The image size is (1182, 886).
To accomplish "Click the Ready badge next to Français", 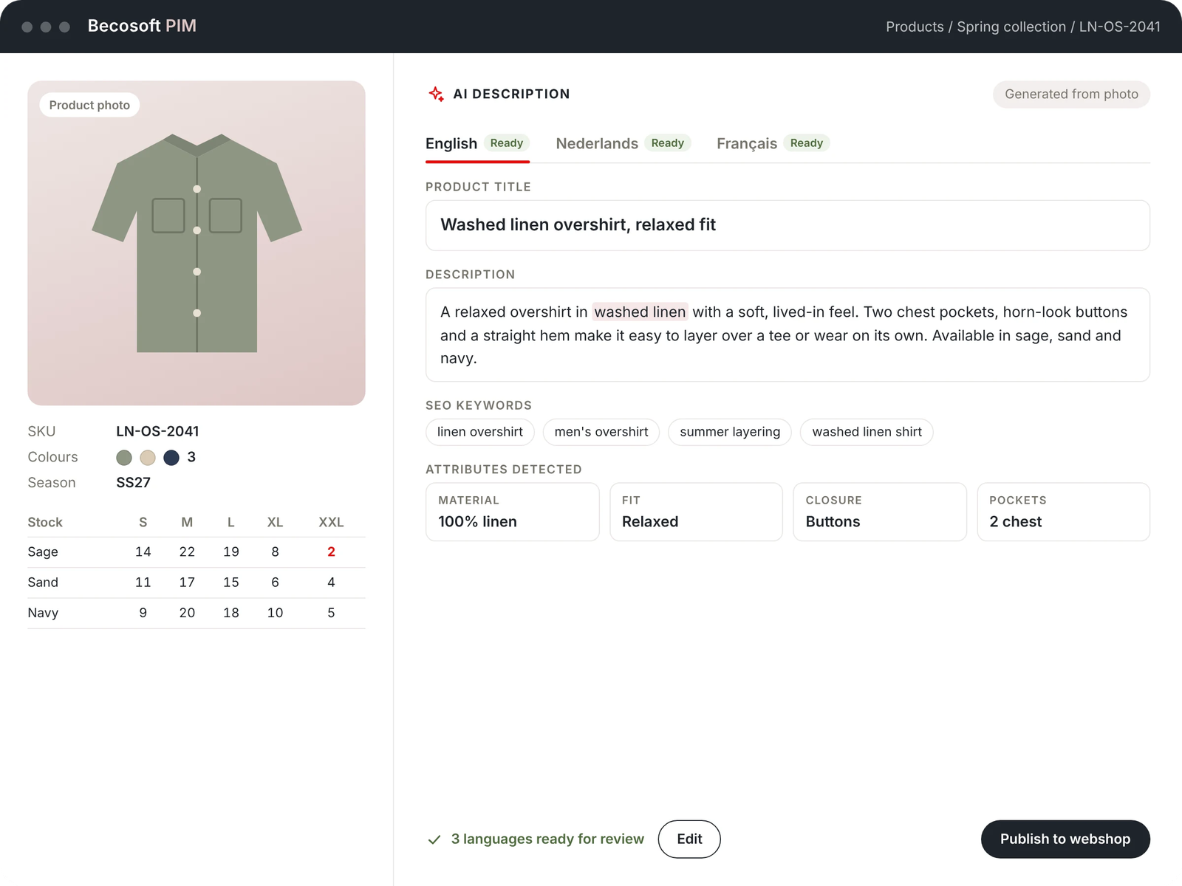I will coord(807,143).
